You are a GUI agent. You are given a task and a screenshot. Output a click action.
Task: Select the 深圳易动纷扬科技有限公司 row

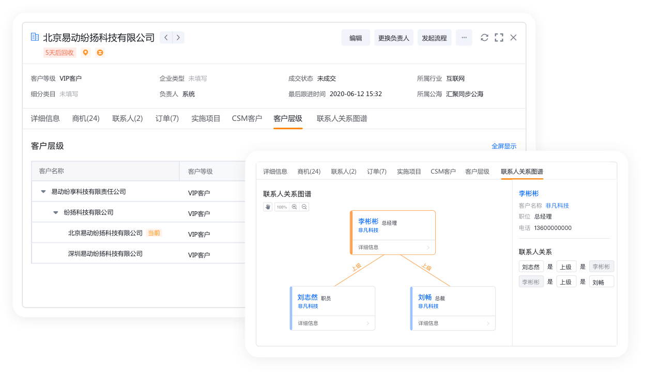pyautogui.click(x=105, y=254)
